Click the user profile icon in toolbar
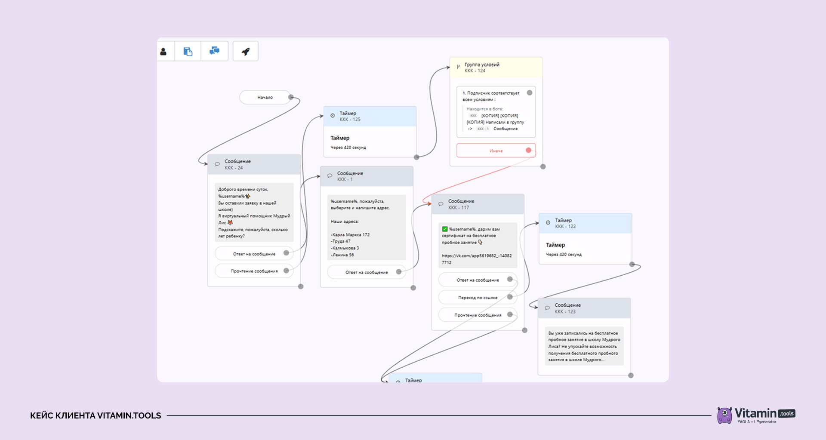Viewport: 826px width, 440px height. pyautogui.click(x=163, y=52)
